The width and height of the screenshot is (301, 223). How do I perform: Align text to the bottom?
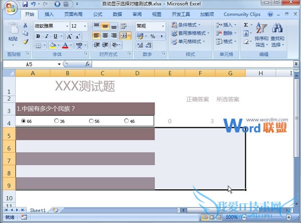coord(114,26)
